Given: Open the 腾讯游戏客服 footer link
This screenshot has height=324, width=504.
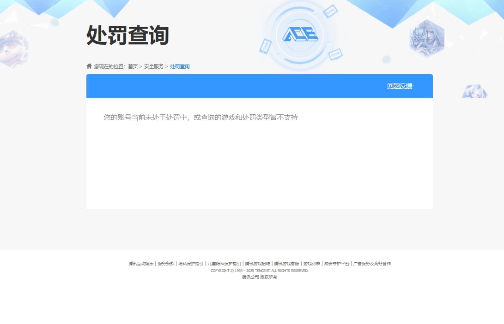Looking at the screenshot, I should (x=286, y=264).
